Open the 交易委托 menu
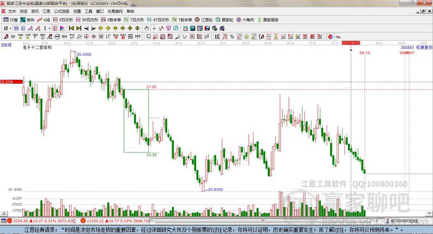This screenshot has width=433, height=234. 115,11
